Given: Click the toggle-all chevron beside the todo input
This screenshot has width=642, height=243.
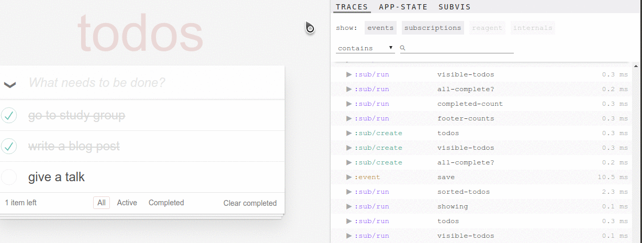Looking at the screenshot, I should (10, 84).
